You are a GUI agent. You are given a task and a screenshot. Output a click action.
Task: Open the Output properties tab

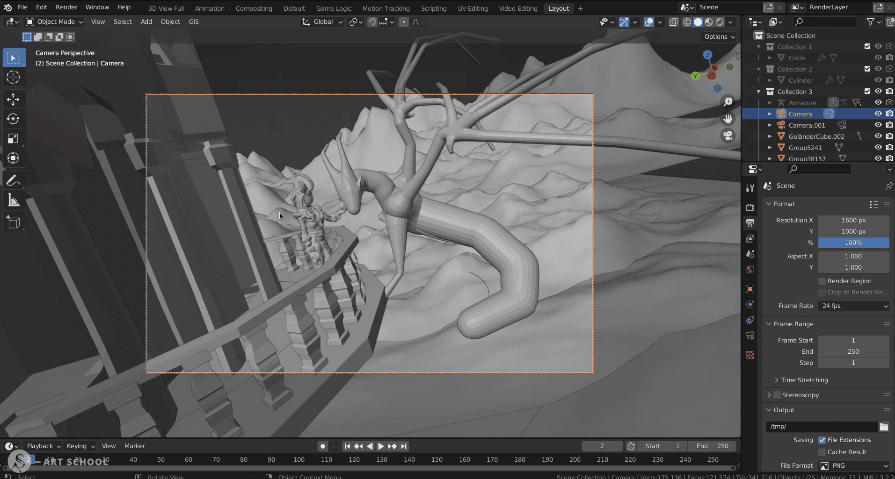coord(750,223)
